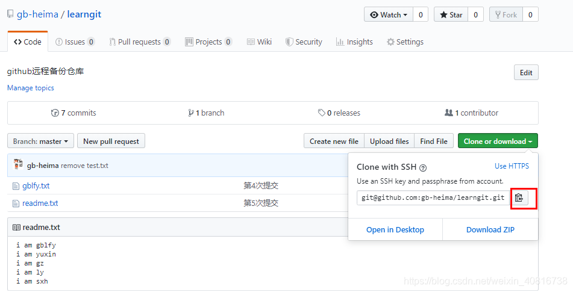Click New pull request button
The height and width of the screenshot is (292, 573).
coord(111,141)
